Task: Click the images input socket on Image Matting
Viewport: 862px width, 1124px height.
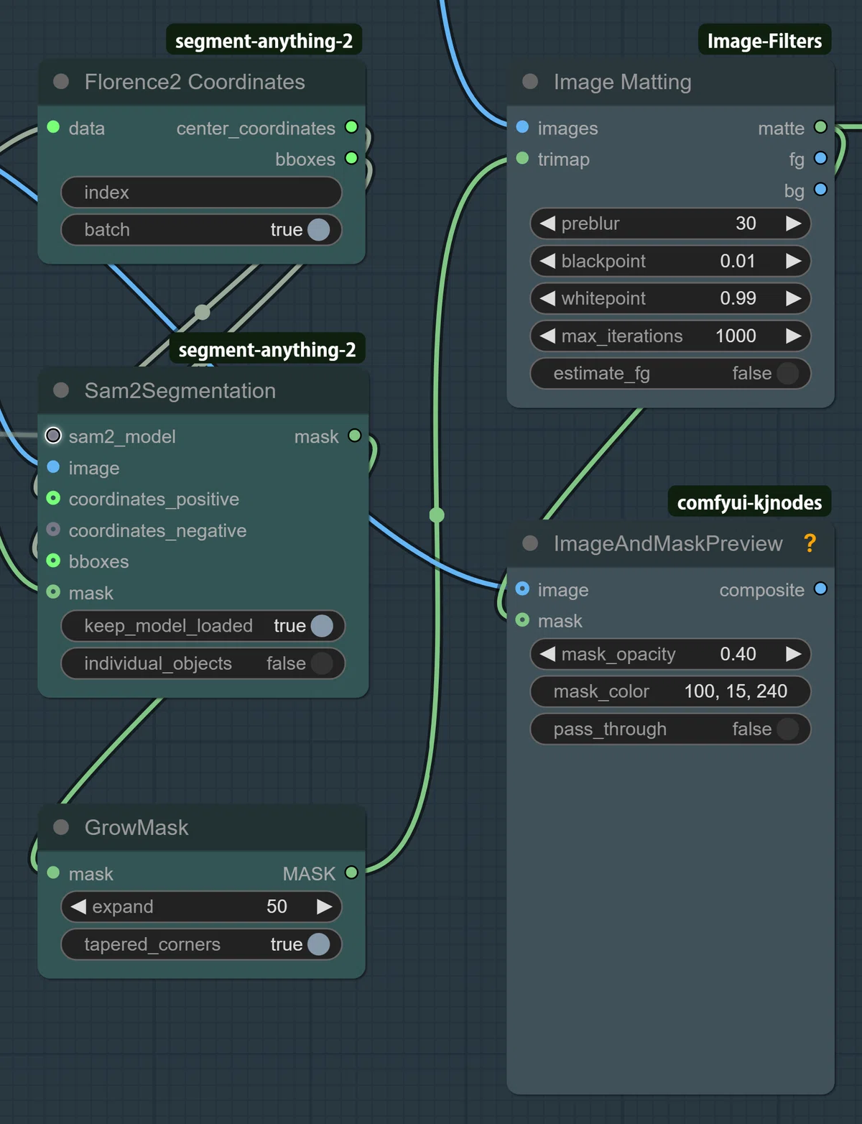Action: click(522, 127)
